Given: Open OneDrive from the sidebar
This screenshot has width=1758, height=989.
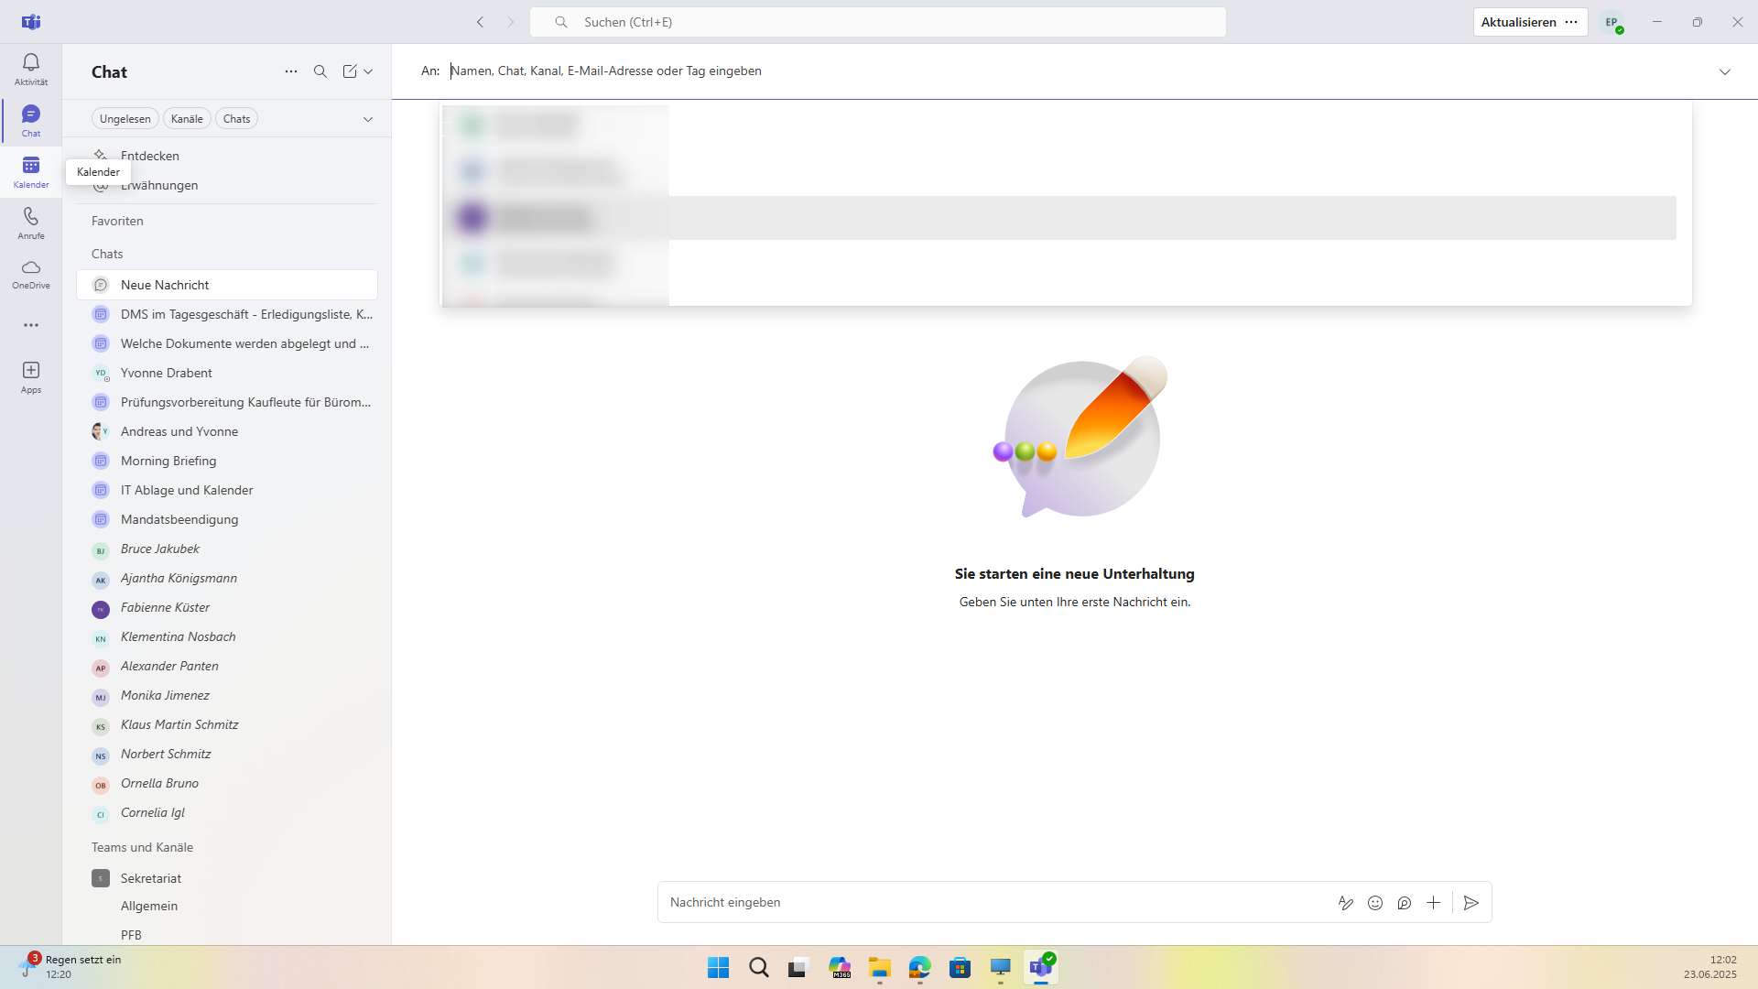Looking at the screenshot, I should click(x=31, y=273).
